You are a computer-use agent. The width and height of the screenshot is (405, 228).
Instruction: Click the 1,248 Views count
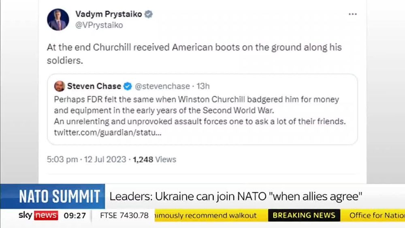[x=154, y=159]
